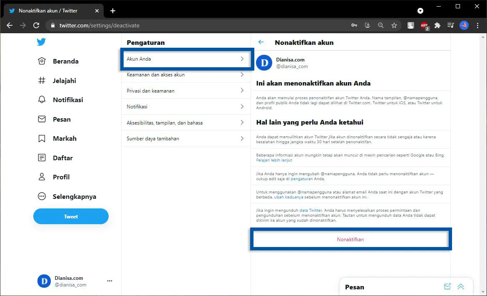Click the Twitter bird logo
Viewport: 487px width, 296px height.
(x=41, y=42)
